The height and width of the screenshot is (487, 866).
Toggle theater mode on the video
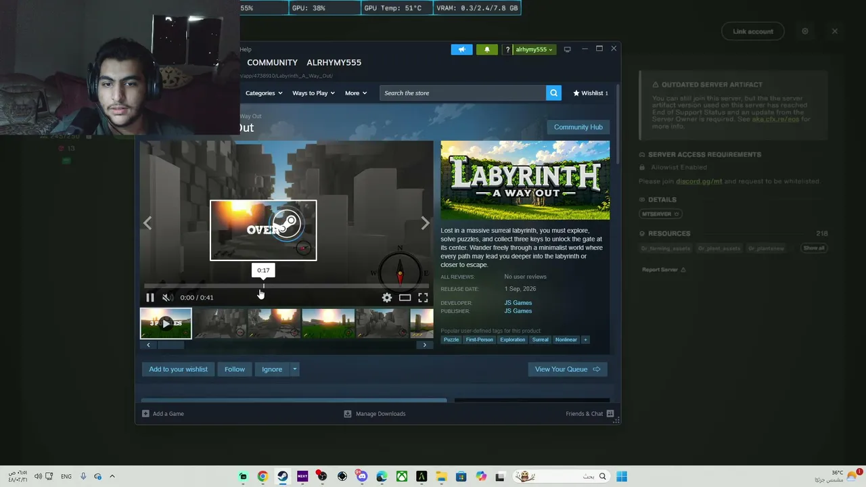[405, 298]
